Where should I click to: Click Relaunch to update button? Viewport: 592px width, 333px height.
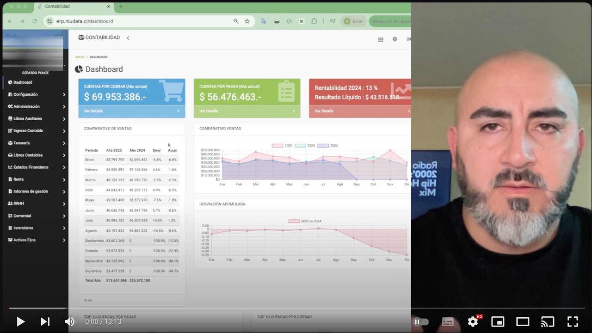coord(391,21)
